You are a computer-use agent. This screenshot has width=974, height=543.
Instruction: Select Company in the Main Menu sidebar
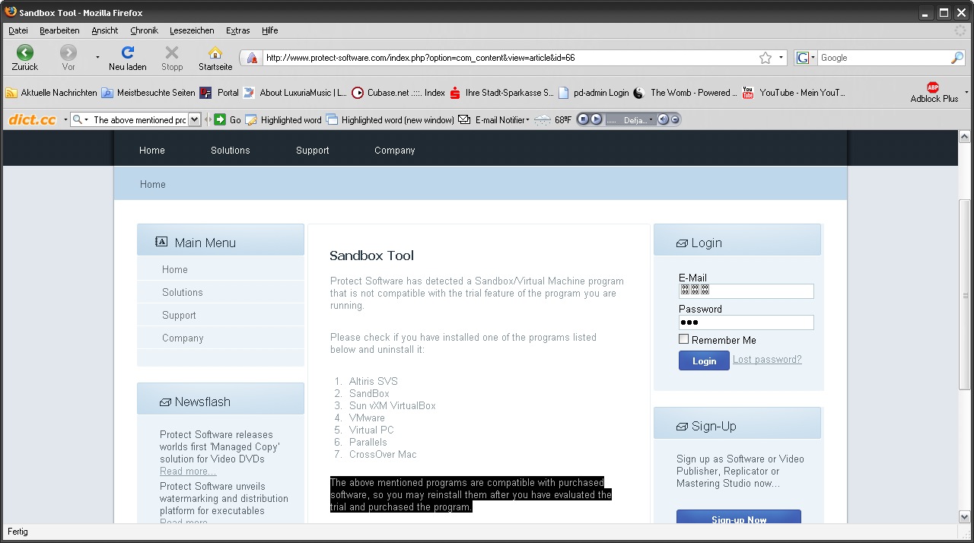183,338
